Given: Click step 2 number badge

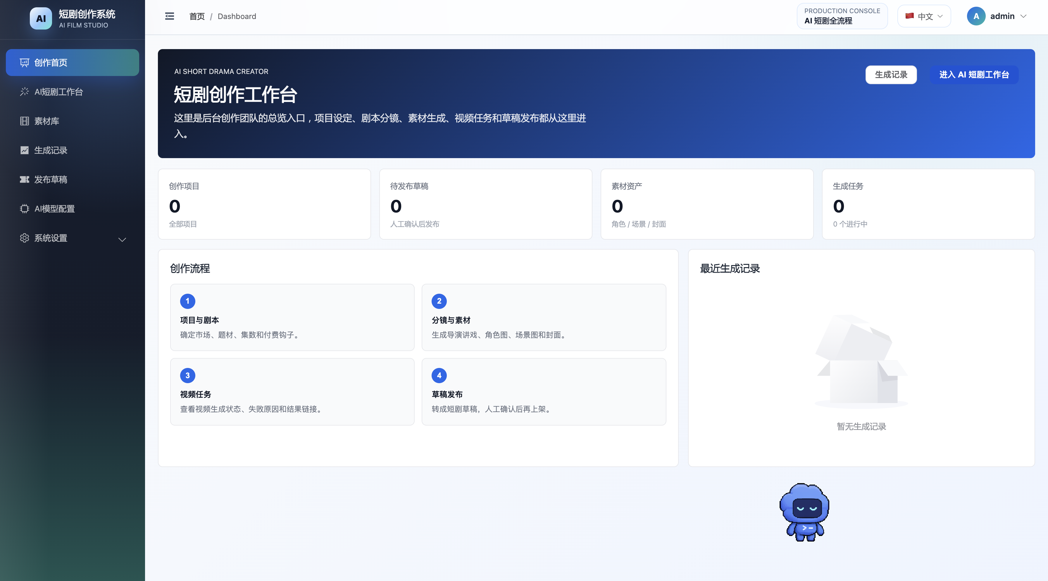Looking at the screenshot, I should (x=439, y=301).
